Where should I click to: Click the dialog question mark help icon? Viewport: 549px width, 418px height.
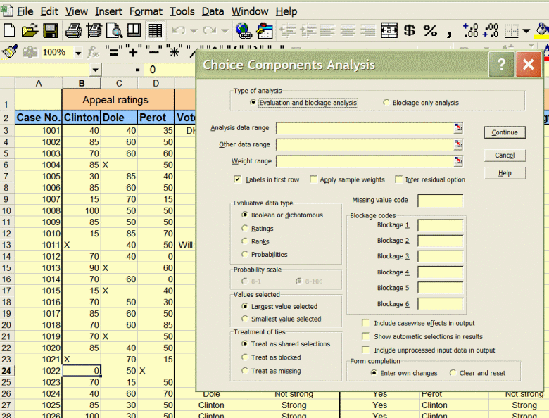(501, 64)
